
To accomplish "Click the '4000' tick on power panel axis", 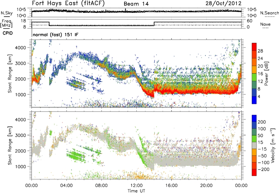I will pyautogui.click(x=21, y=48).
